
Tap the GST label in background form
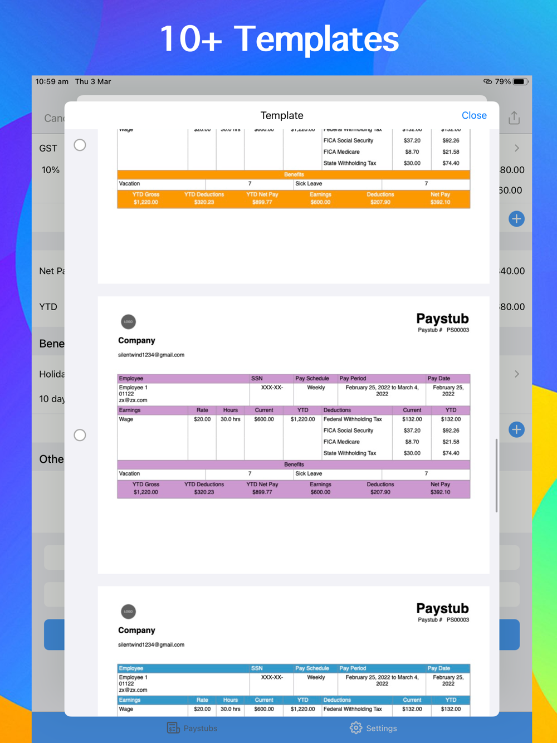pyautogui.click(x=48, y=148)
